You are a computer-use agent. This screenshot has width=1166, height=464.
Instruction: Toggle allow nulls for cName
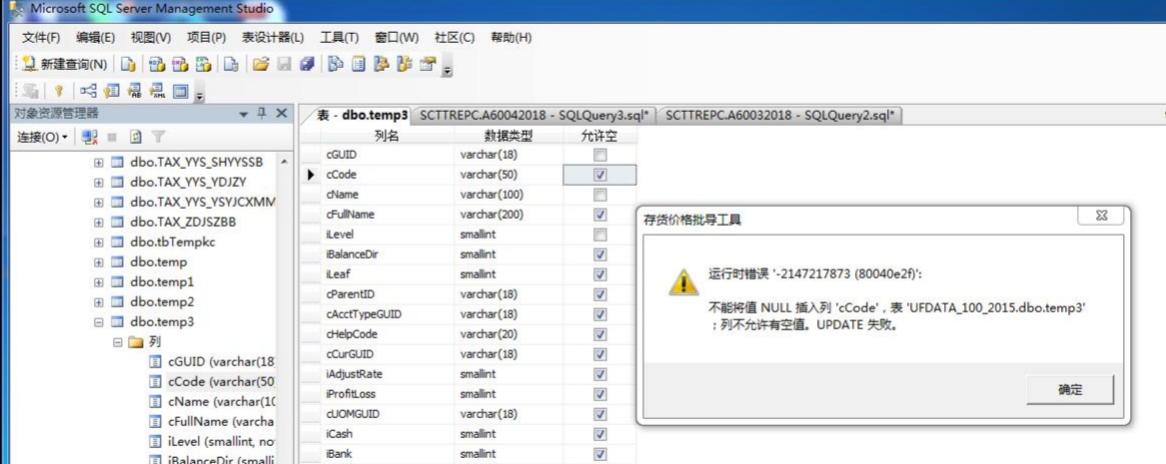600,195
